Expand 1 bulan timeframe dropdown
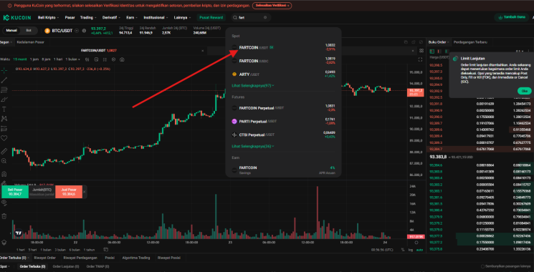Image resolution: width=534 pixels, height=272 pixels. pos(73,59)
